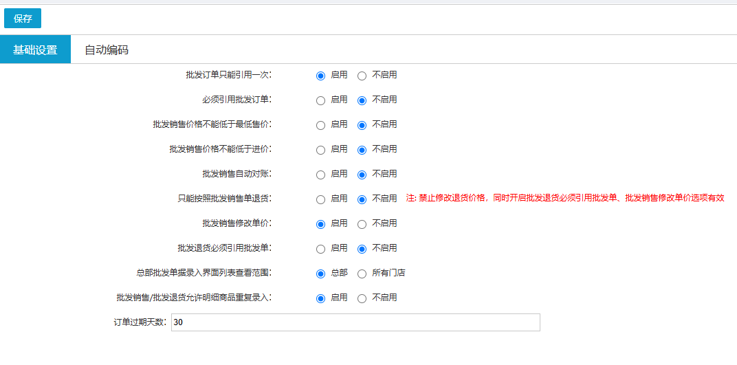737x365 pixels.
Task: Click the 订单过期天数 input field
Action: [355, 322]
